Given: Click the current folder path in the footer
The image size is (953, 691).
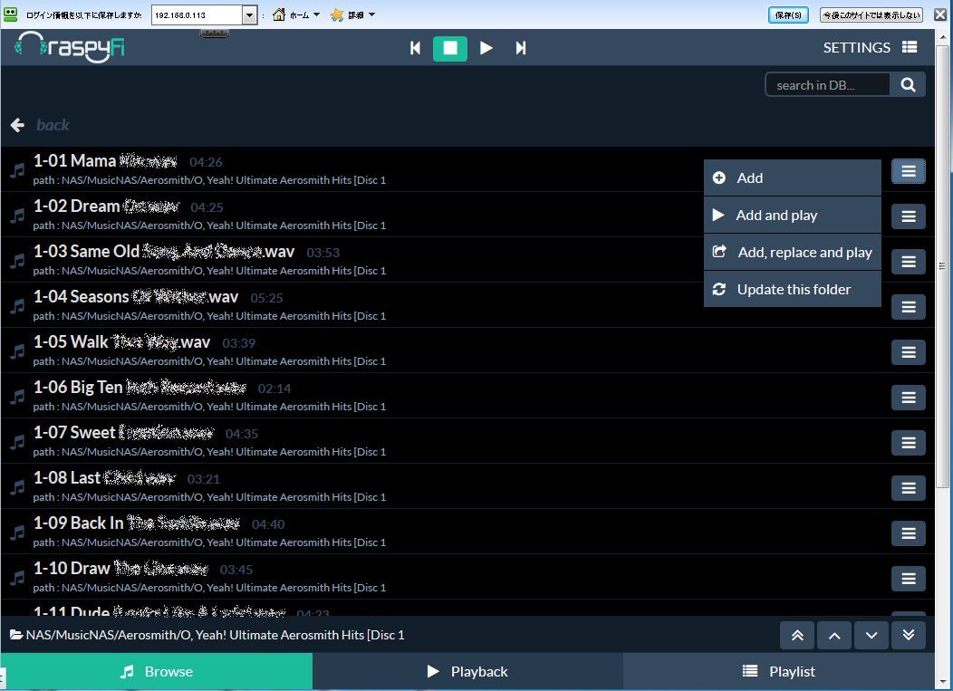Looking at the screenshot, I should click(216, 635).
